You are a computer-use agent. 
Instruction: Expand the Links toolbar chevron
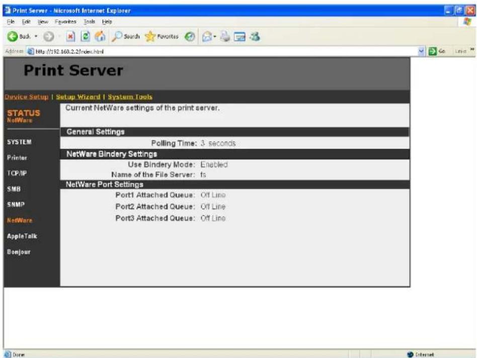[x=472, y=49]
